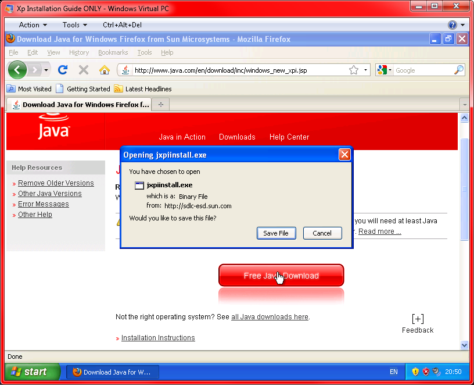Click the scroll down arrow on page scrollbar
474x385 pixels.
(x=465, y=345)
